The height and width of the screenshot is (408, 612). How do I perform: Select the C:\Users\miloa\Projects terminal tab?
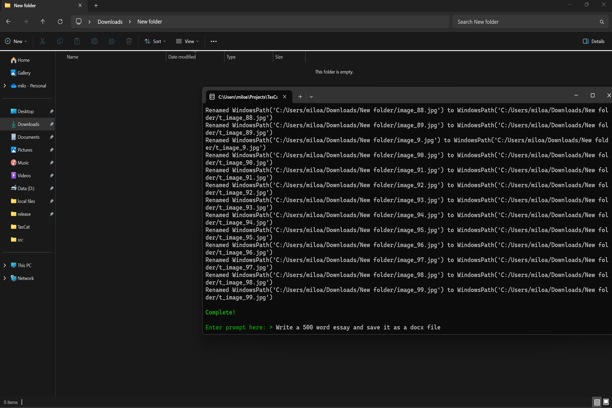point(248,97)
